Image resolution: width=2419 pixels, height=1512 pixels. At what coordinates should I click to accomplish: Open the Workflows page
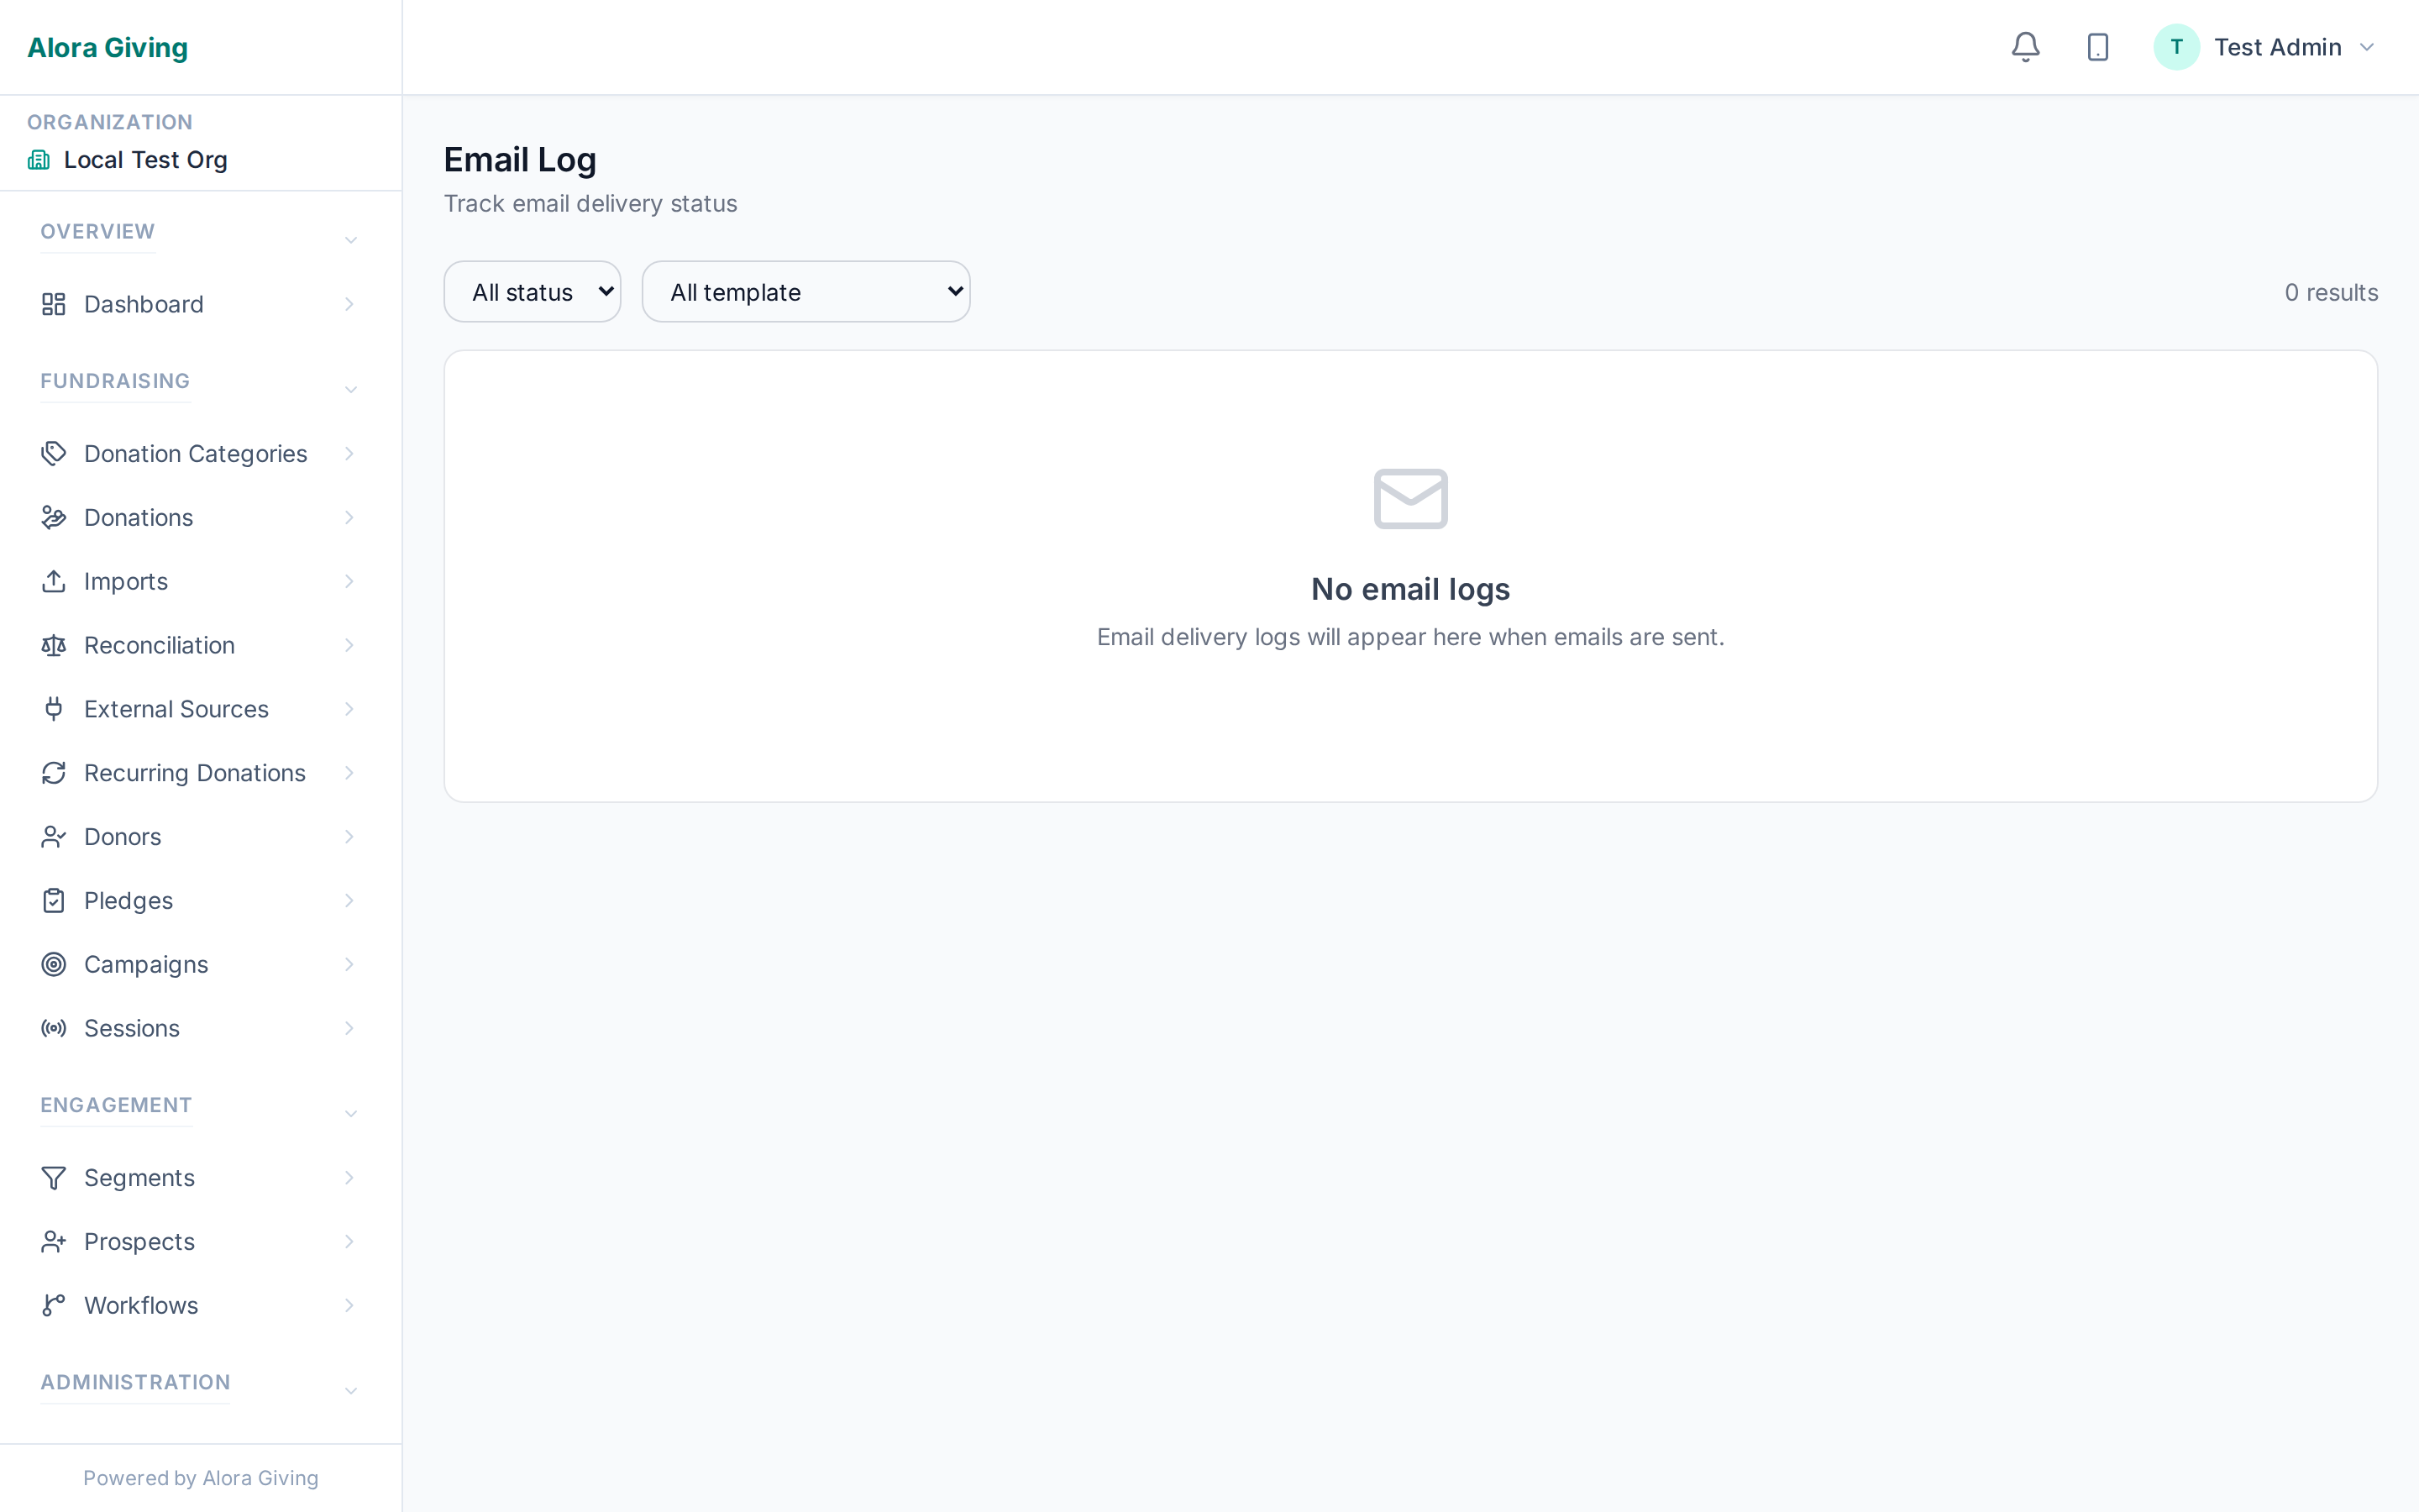pyautogui.click(x=140, y=1305)
